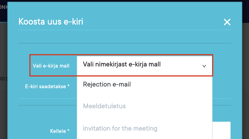
Task: Click the required asterisk beside Kellele
Action: tap(68, 131)
